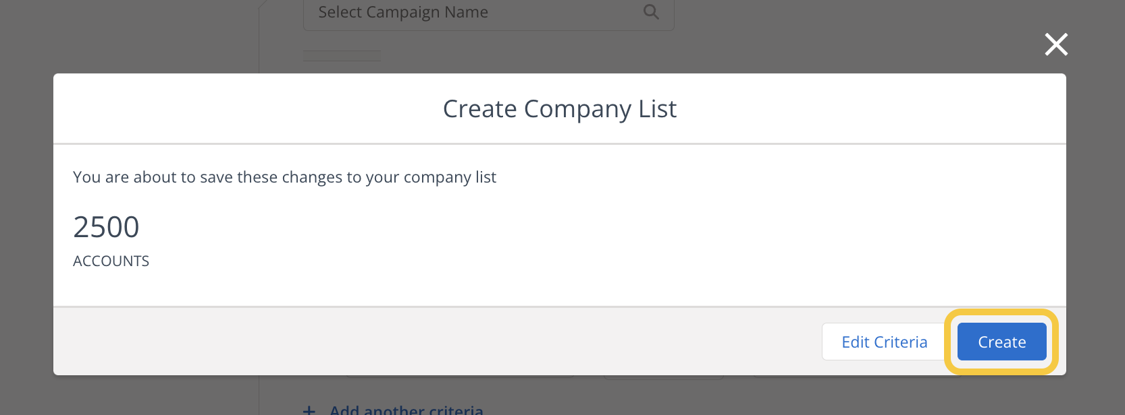Click the blank white area of the dialog body

608,236
